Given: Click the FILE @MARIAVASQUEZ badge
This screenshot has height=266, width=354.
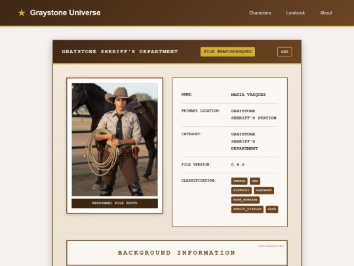Looking at the screenshot, I should point(227,52).
